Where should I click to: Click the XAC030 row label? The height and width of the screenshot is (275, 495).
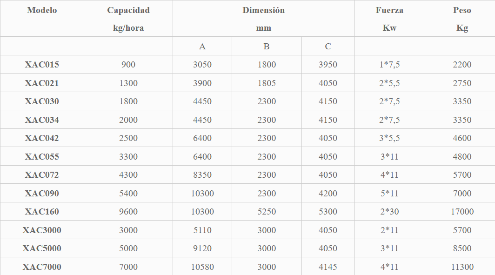pos(42,101)
